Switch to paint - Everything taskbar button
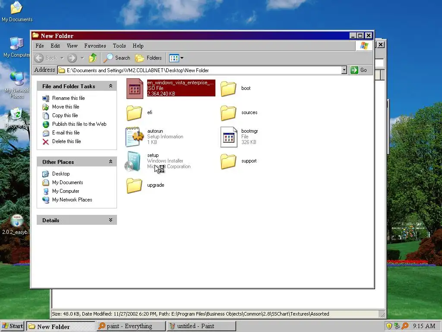Screen dimensions: 442x332 click(x=131, y=326)
